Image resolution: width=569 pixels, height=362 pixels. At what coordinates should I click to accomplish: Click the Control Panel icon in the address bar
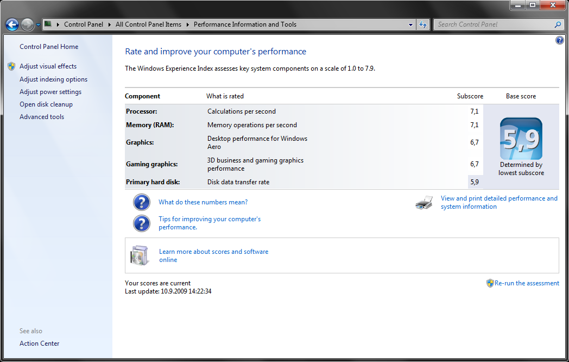pos(48,24)
